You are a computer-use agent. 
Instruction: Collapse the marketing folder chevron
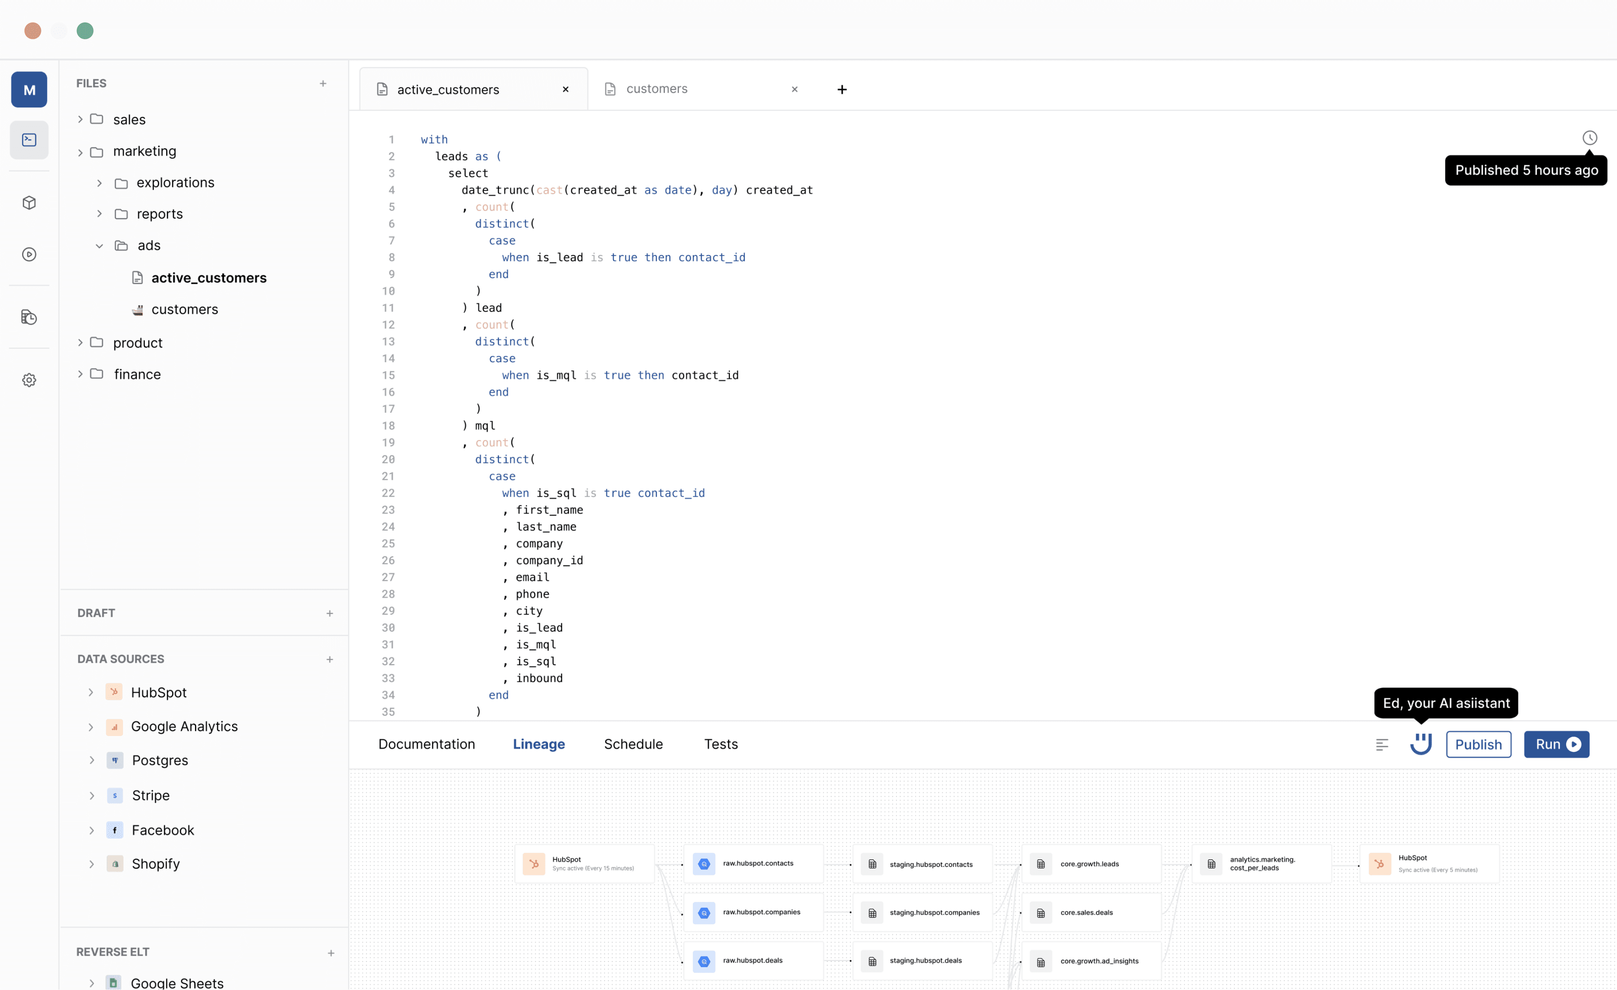click(80, 152)
